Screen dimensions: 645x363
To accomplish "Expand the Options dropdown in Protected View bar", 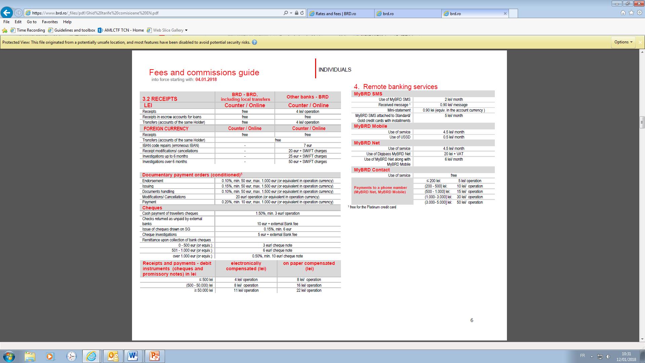I will 623,42.
